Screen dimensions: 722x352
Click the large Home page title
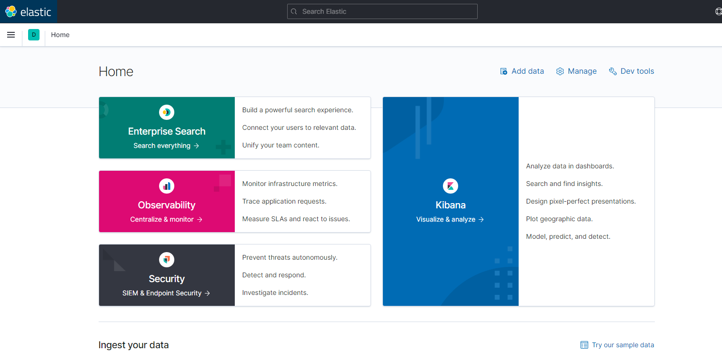(x=116, y=71)
